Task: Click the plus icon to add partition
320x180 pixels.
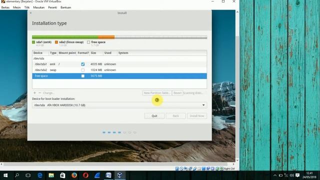Action: (34, 93)
